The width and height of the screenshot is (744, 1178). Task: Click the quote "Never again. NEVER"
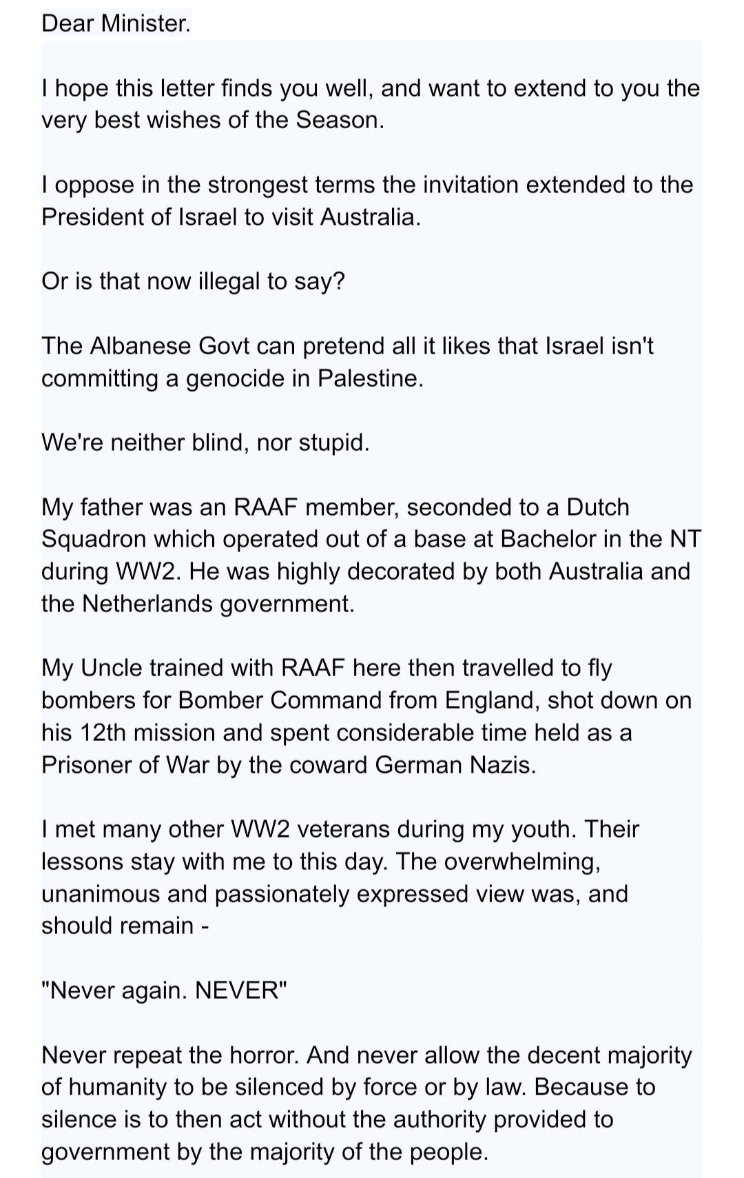[x=164, y=990]
